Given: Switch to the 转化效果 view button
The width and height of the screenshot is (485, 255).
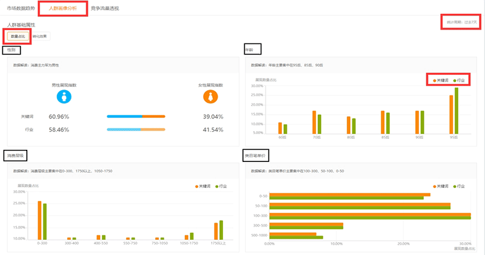Looking at the screenshot, I should (x=39, y=37).
